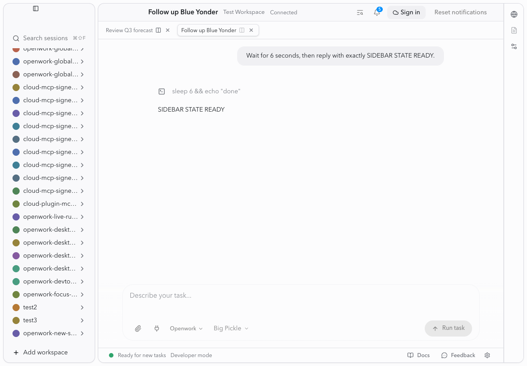Select the openwork-deskt… row with green avatar
This screenshot has height=366, width=527.
pos(48,230)
